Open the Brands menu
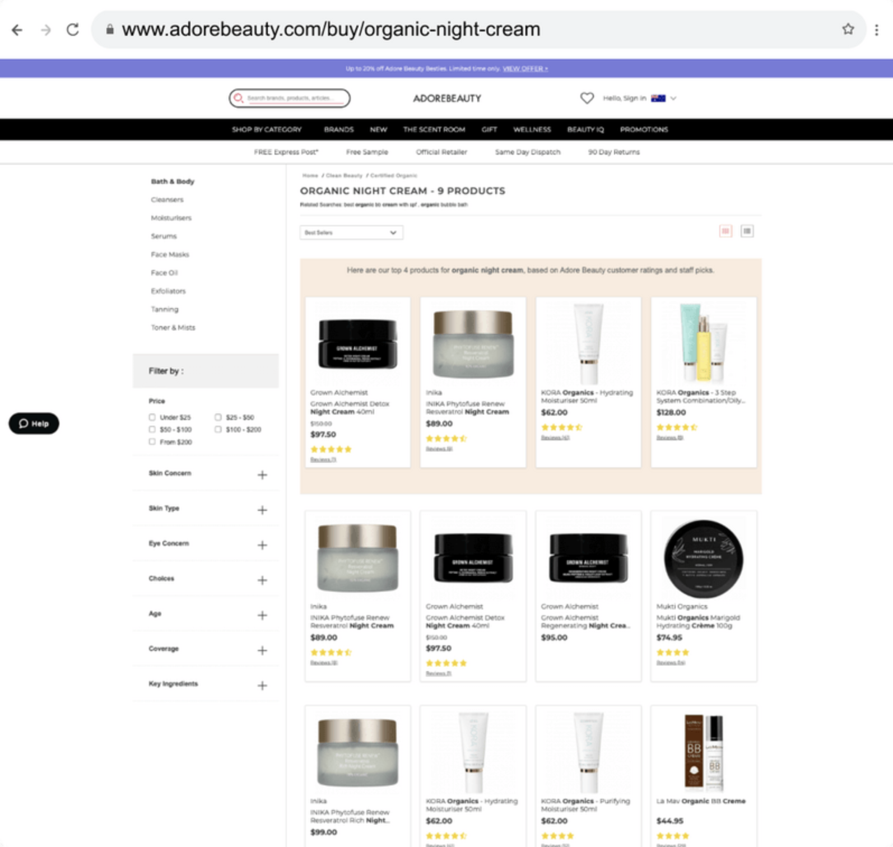Image resolution: width=893 pixels, height=847 pixels. click(x=339, y=129)
